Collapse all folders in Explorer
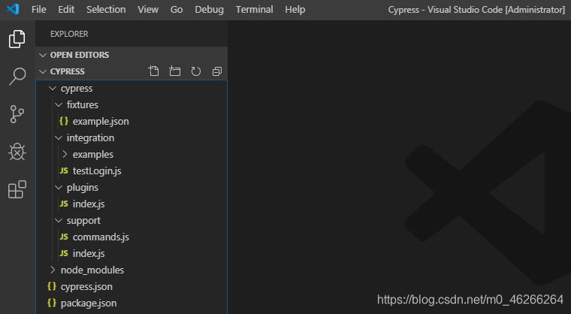Viewport: 571px width, 314px height. point(217,71)
